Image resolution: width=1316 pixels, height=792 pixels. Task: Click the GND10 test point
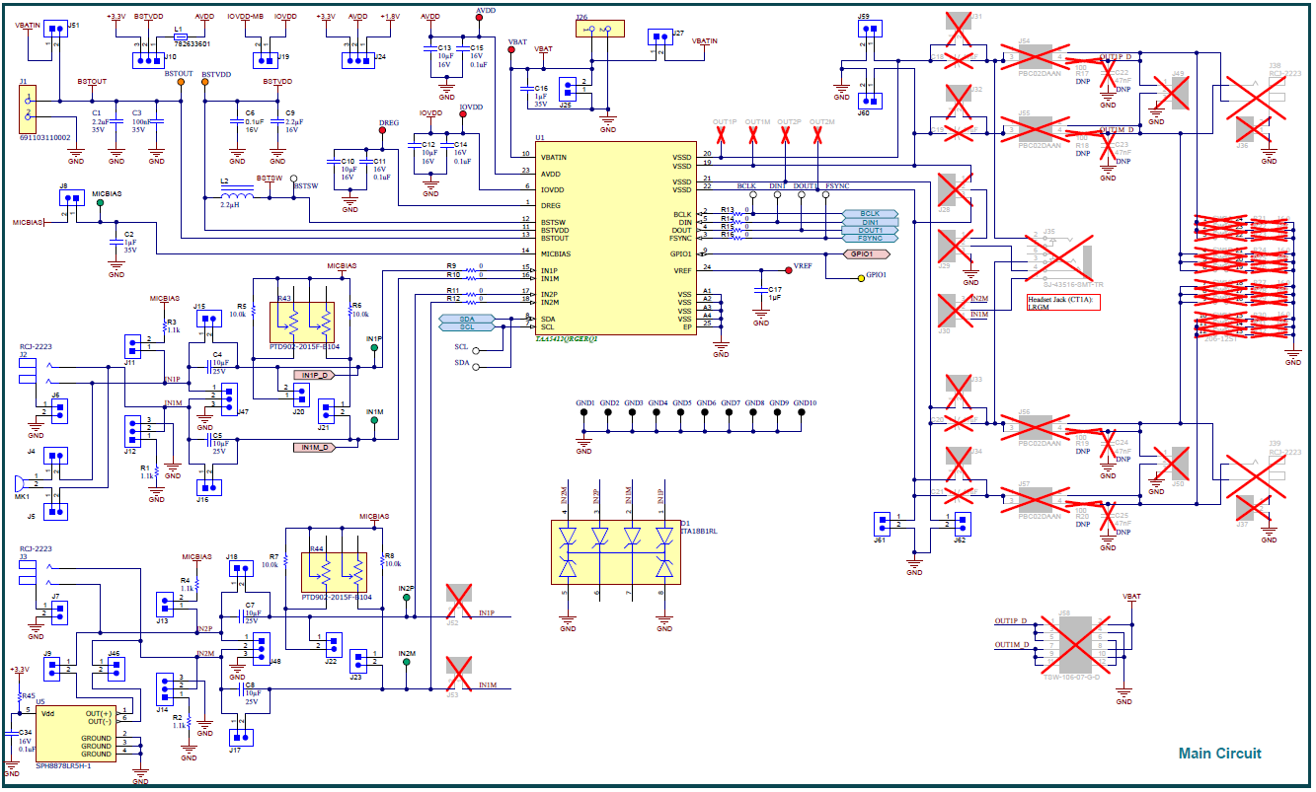(801, 412)
